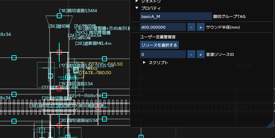Viewport: 275px width, 138px height.
Task: Click the ROTATE : 180.00 readout
Action: [x=94, y=72]
